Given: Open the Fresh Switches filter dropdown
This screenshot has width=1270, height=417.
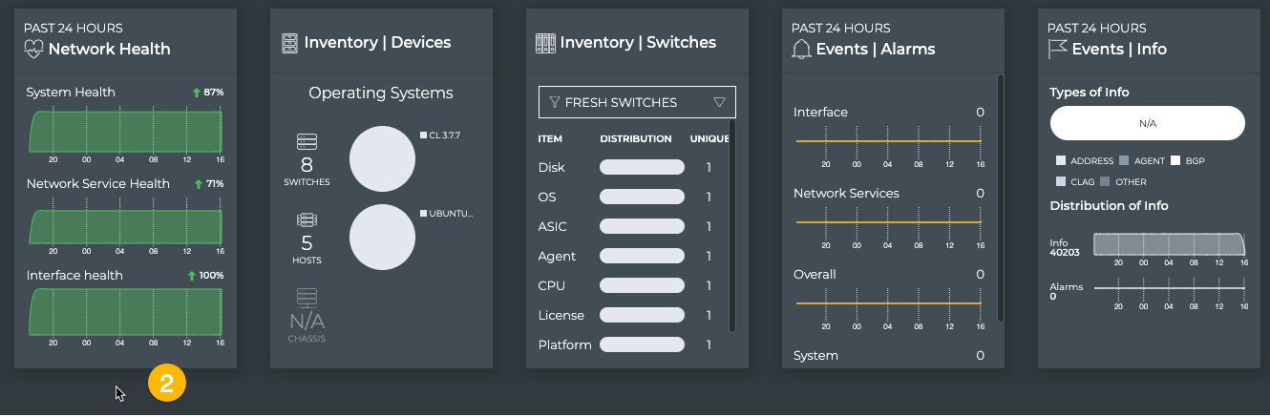Looking at the screenshot, I should [x=719, y=102].
